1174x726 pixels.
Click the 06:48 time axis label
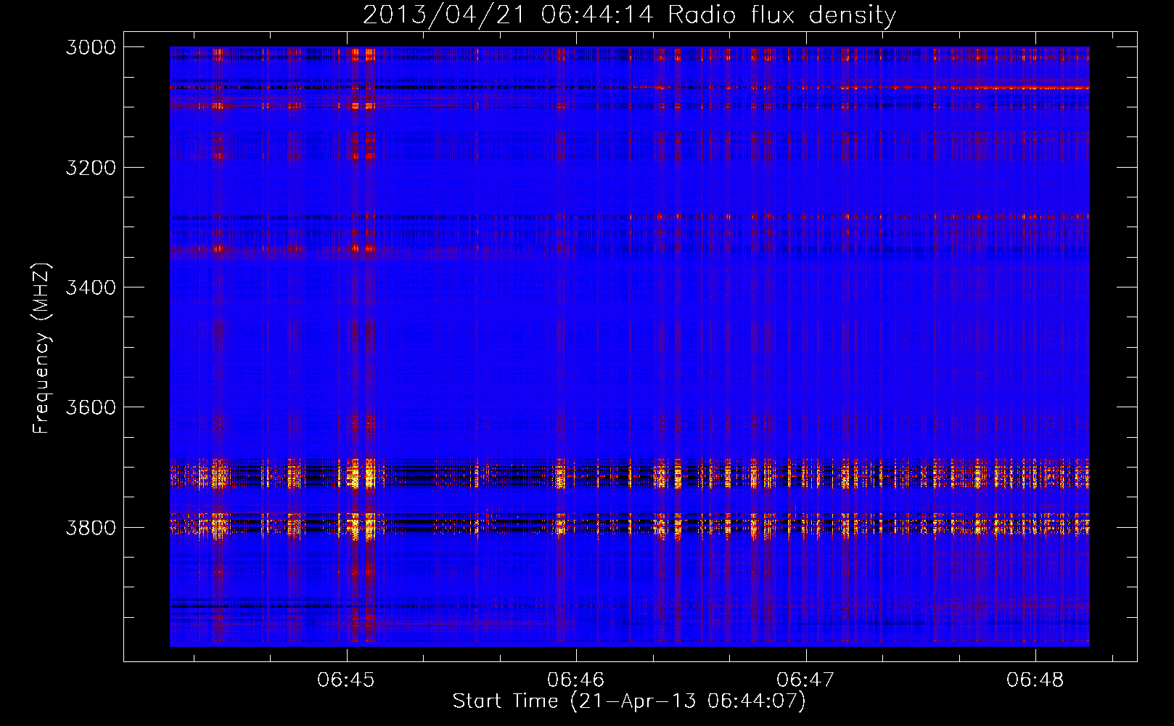click(x=1035, y=680)
